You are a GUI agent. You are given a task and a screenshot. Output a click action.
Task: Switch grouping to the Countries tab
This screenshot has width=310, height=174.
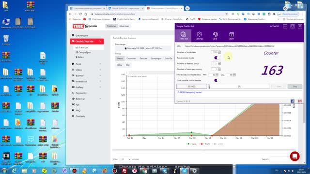[131, 58]
